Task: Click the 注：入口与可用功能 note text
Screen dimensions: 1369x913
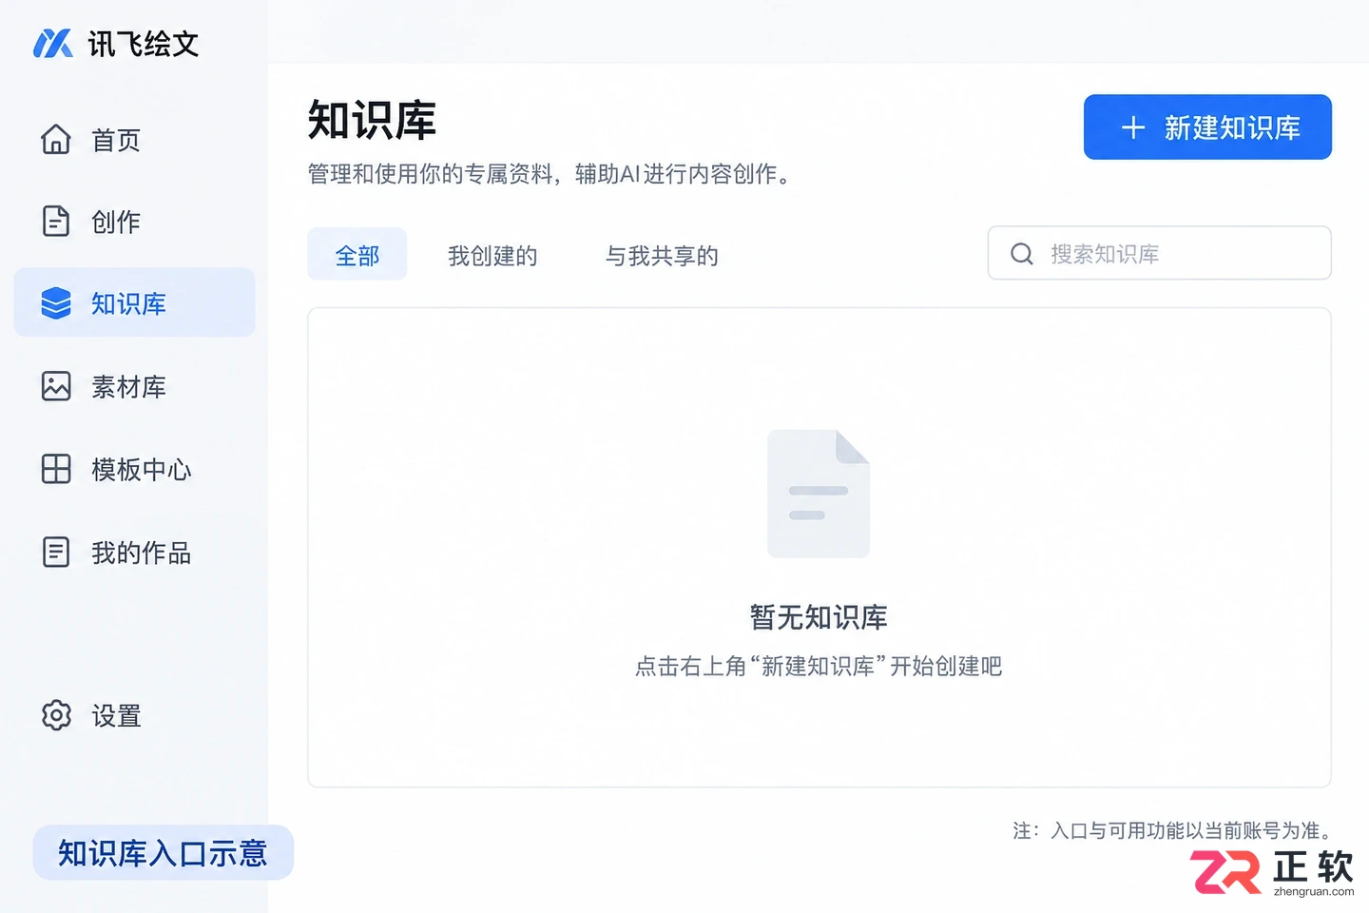Action: pyautogui.click(x=1171, y=830)
